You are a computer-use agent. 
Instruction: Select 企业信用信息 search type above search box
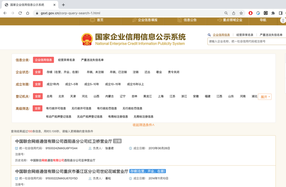click(221, 35)
